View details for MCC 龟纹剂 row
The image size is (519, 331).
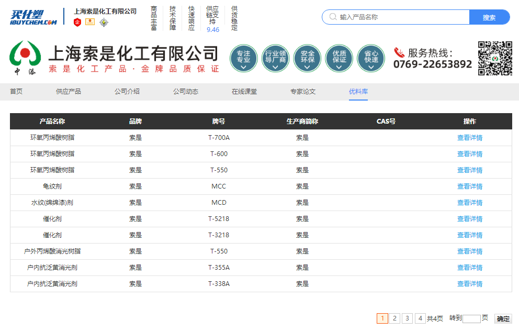tap(470, 186)
